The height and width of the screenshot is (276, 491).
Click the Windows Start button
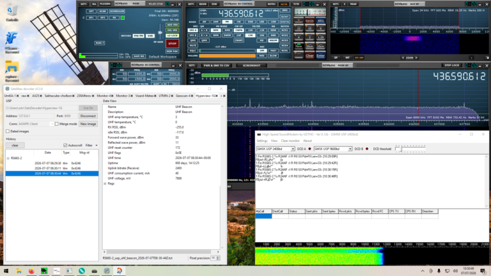click(6, 271)
